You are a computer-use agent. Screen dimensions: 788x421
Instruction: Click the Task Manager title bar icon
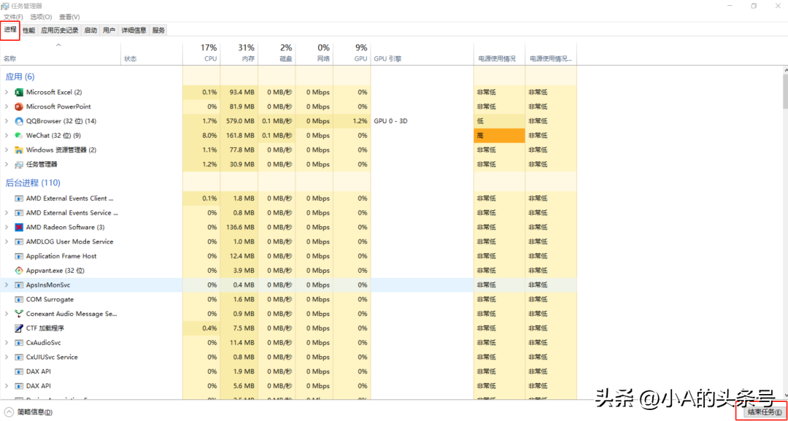click(x=6, y=6)
